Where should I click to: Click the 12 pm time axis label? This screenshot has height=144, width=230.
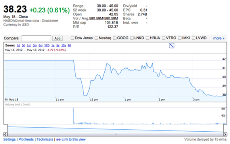click(x=94, y=99)
